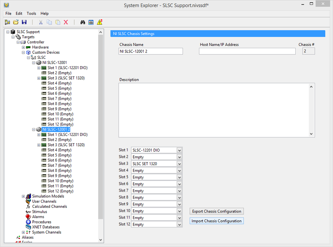Open the Slot 3 module dropdown
333x247 pixels.
(x=179, y=164)
